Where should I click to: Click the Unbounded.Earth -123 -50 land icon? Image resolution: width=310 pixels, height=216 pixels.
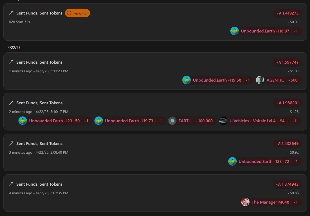point(23,121)
